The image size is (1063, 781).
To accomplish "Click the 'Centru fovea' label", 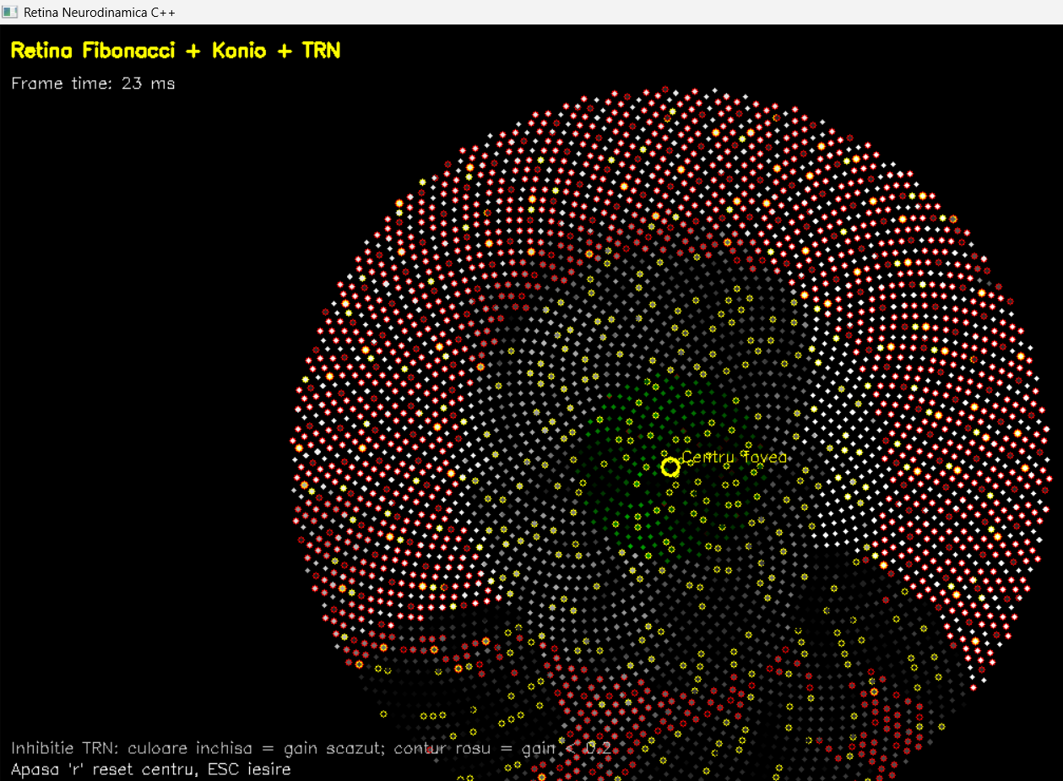I will click(x=735, y=457).
